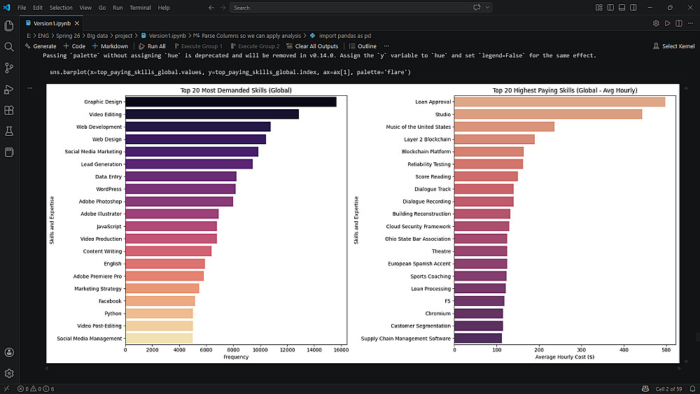700x394 pixels.
Task: Open the Extensions view
Action: (9, 110)
